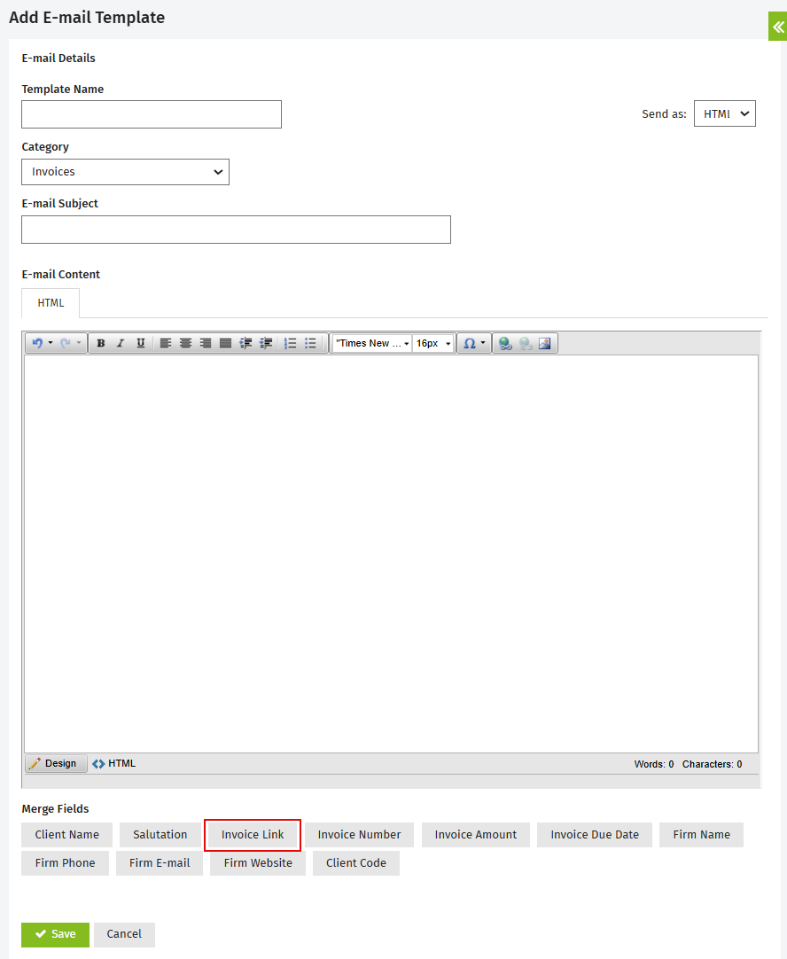Viewport: 787px width, 959px height.
Task: Toggle italic formatting
Action: click(x=121, y=343)
